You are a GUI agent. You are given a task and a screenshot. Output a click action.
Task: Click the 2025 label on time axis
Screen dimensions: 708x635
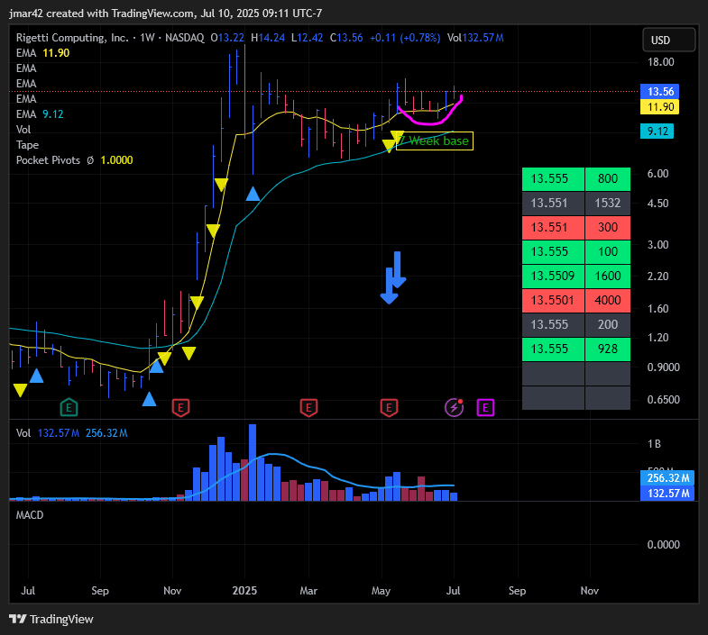244,591
